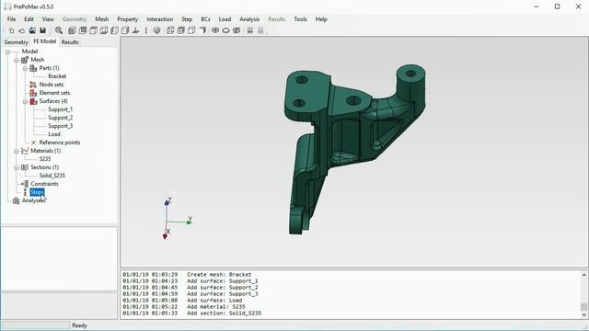
Task: Click the PrePoMax application icon in title bar
Action: 7,6
